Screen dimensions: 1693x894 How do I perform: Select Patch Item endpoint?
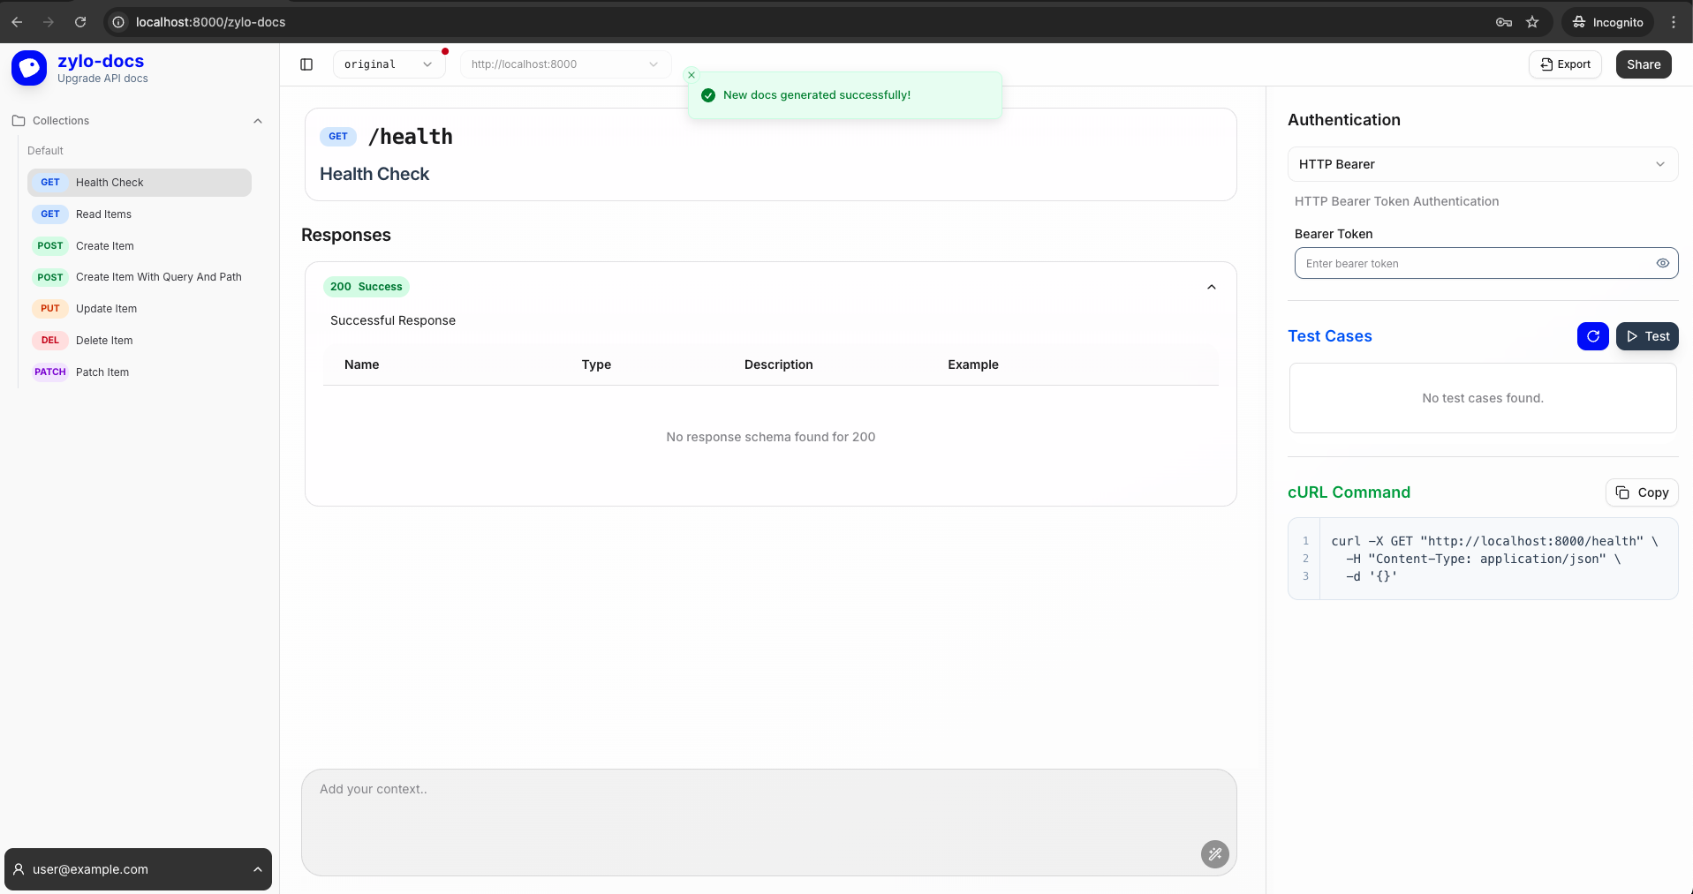[x=140, y=372]
